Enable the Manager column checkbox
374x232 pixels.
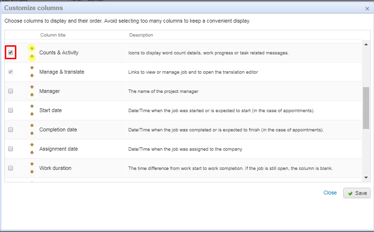tap(11, 91)
